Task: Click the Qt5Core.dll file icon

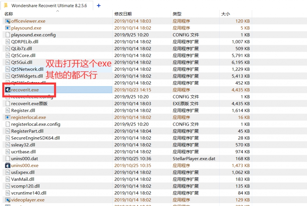Action: pos(8,55)
